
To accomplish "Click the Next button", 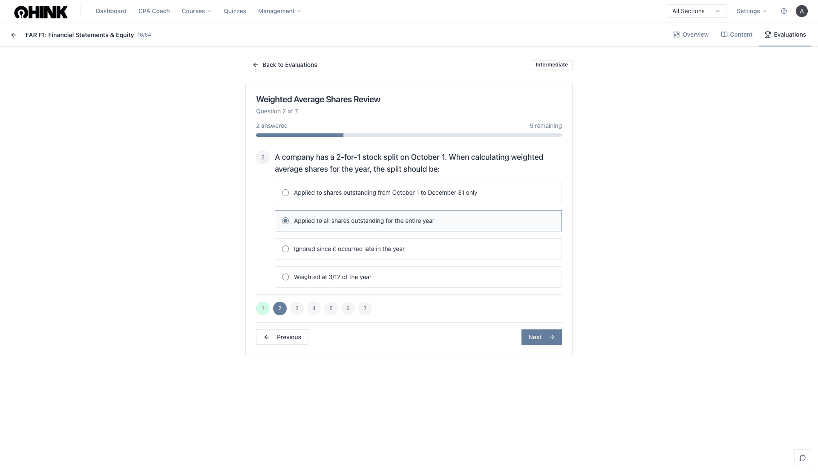I will pos(541,337).
